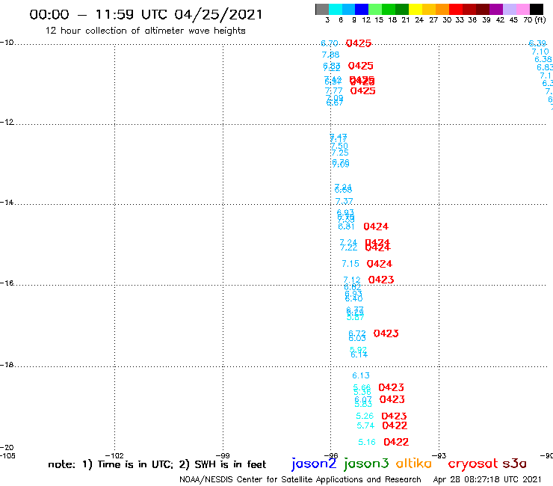Image resolution: width=553 pixels, height=486 pixels.
Task: Click the black swatch at legend end
Action: point(536,9)
